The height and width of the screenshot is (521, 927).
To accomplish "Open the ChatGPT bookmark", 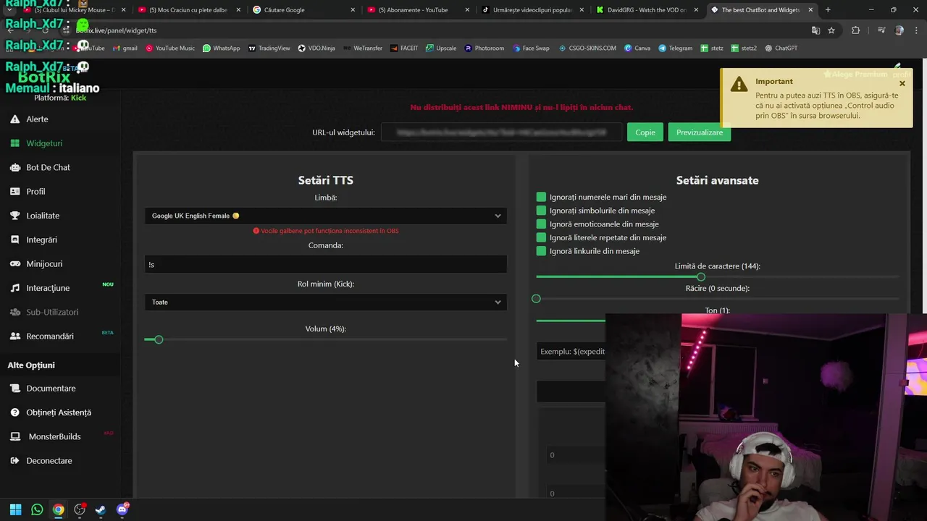I will (781, 48).
